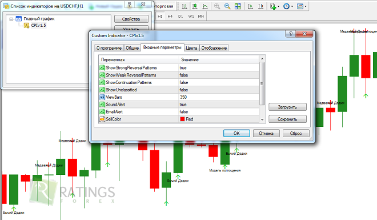Screen dimensions: 377x220
Task: Click the parameter list scrollbar down arrow
Action: click(262, 119)
